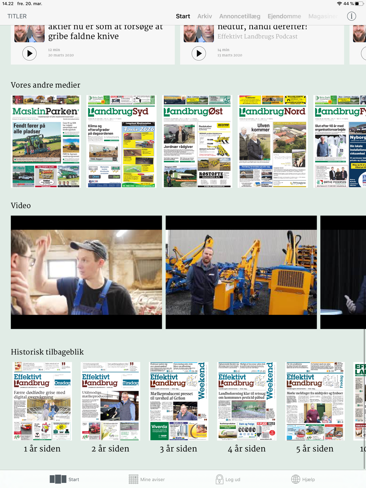Open the LandbrugØst newspaper cover
Screen dimensions: 366x488
[x=197, y=142]
